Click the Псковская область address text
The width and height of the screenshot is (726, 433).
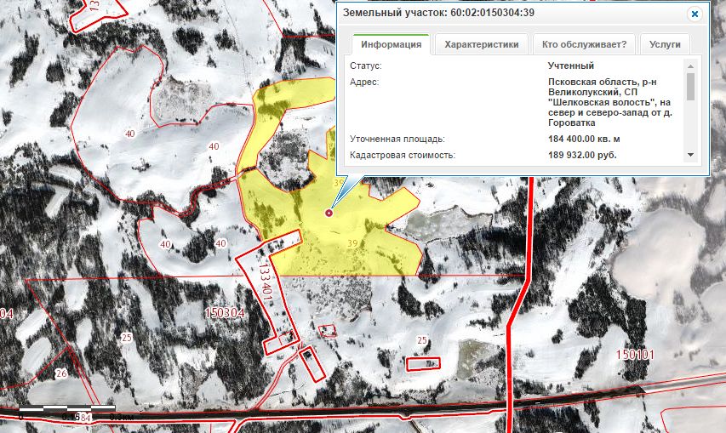[x=609, y=102]
